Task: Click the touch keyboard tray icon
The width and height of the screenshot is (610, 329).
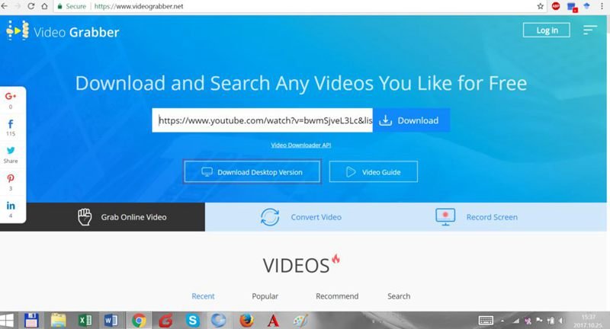Action: tap(486, 321)
